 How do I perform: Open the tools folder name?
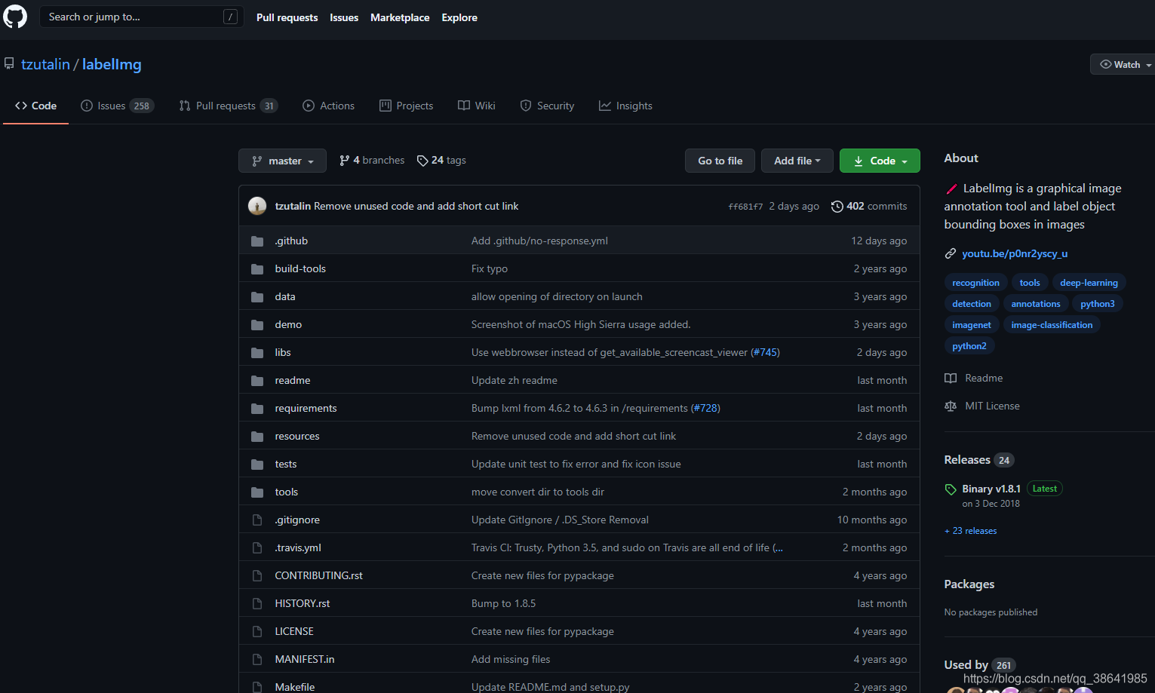point(286,492)
